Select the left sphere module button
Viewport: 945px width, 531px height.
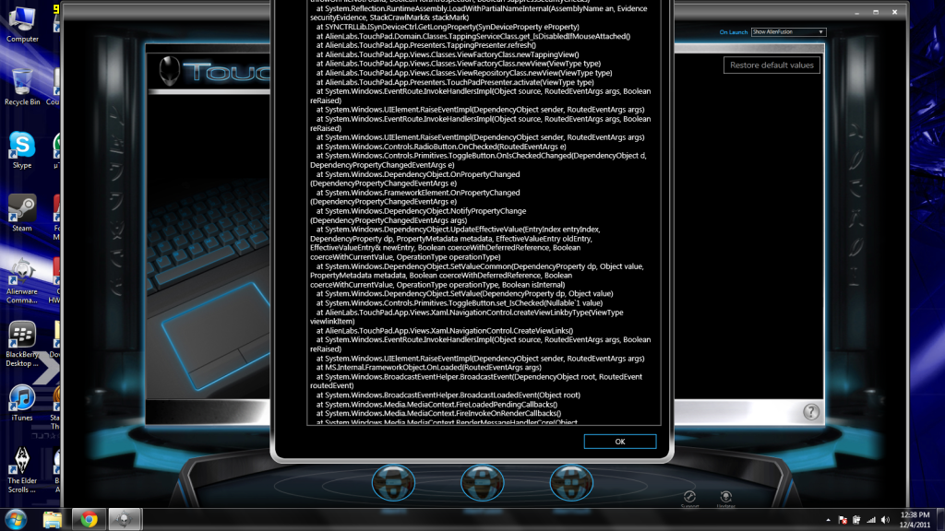click(393, 483)
